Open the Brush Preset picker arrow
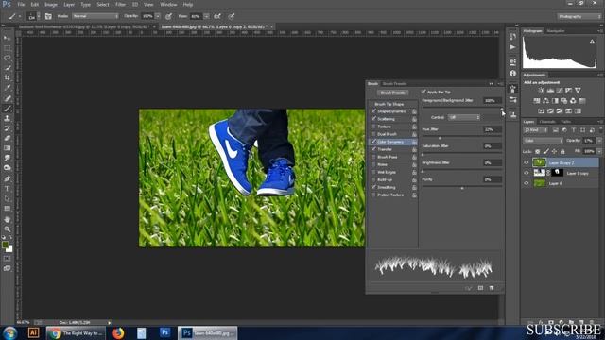 [x=38, y=16]
